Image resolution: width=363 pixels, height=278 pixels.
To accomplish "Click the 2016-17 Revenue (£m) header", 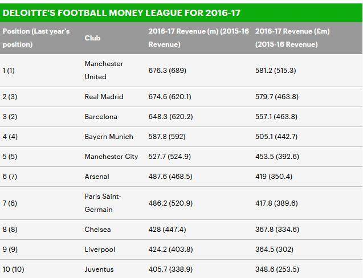I will click(292, 38).
